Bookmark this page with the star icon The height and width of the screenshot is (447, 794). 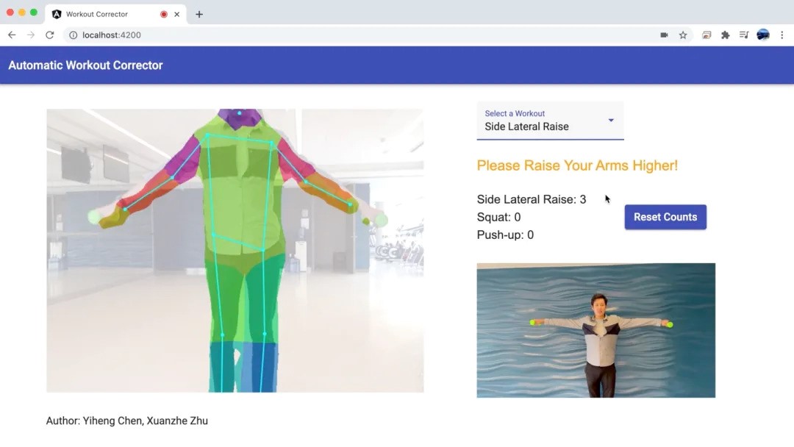(x=683, y=35)
